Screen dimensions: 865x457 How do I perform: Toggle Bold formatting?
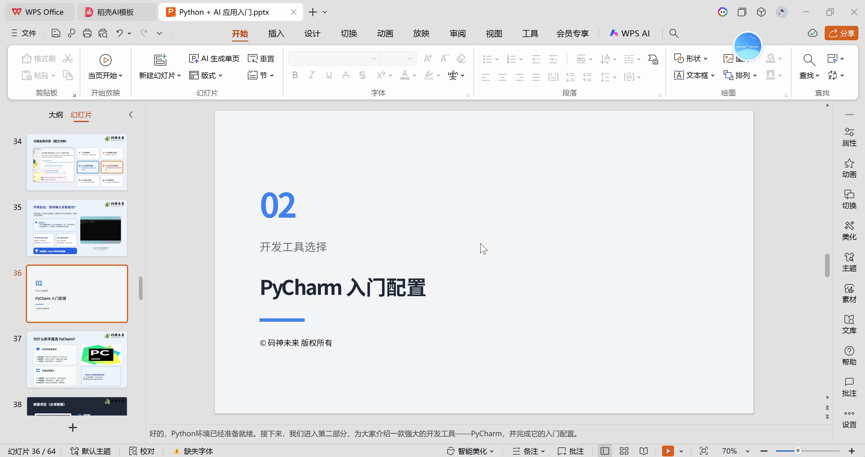(x=295, y=75)
